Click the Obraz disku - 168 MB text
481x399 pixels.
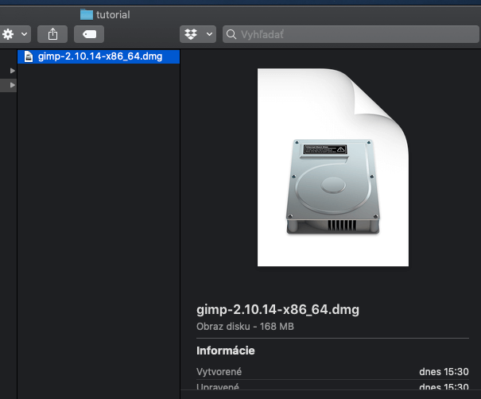coord(245,327)
